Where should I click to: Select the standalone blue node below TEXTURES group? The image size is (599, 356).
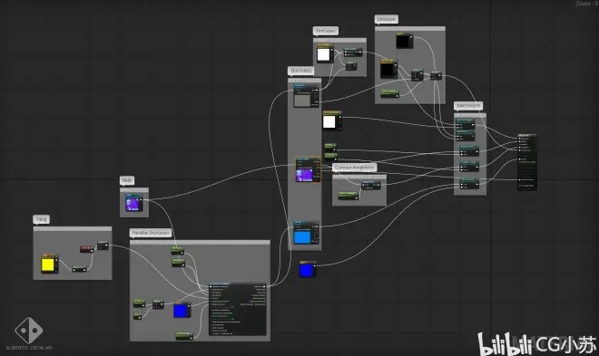pyautogui.click(x=307, y=269)
